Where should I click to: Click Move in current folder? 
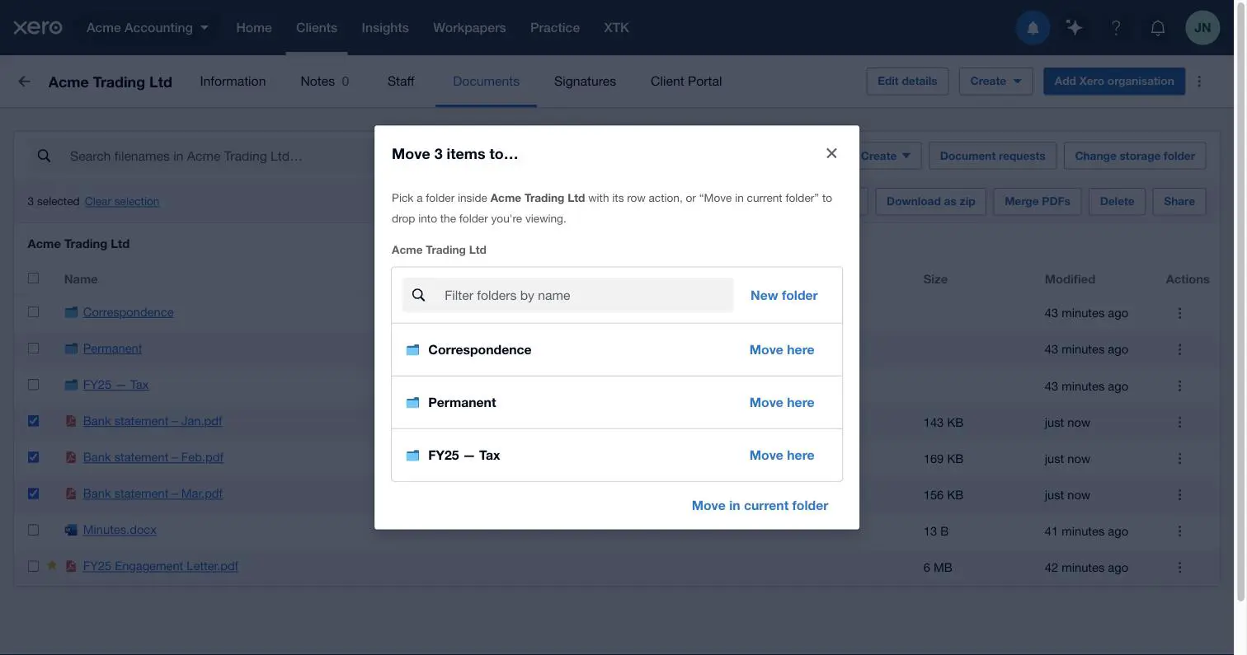760,506
